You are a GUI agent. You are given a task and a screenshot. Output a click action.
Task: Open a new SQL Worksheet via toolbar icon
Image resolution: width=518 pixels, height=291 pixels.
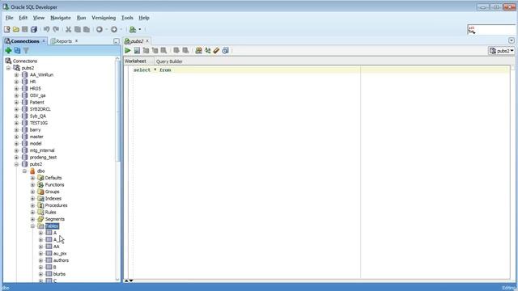pyautogui.click(x=133, y=29)
